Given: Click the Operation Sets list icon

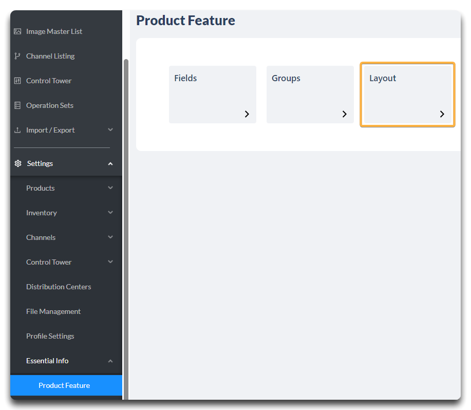Looking at the screenshot, I should 17,105.
